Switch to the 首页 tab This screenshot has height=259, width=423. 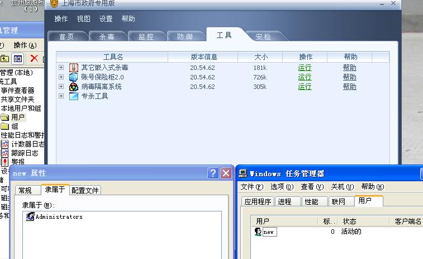pyautogui.click(x=66, y=36)
